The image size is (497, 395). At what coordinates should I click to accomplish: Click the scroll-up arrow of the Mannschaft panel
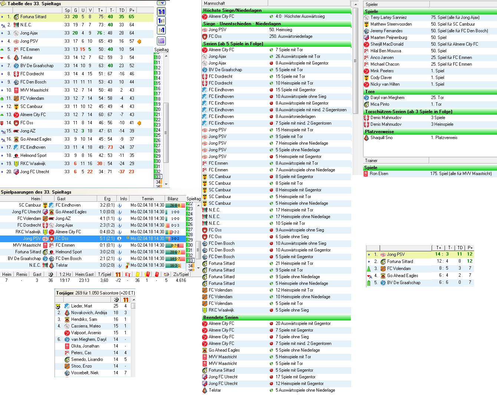tap(355, 4)
